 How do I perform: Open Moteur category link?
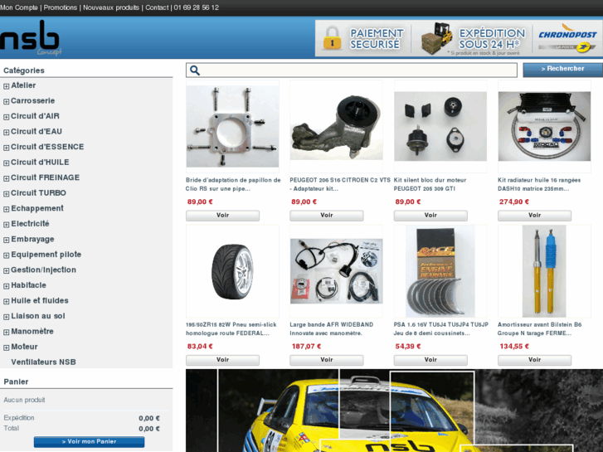[24, 347]
